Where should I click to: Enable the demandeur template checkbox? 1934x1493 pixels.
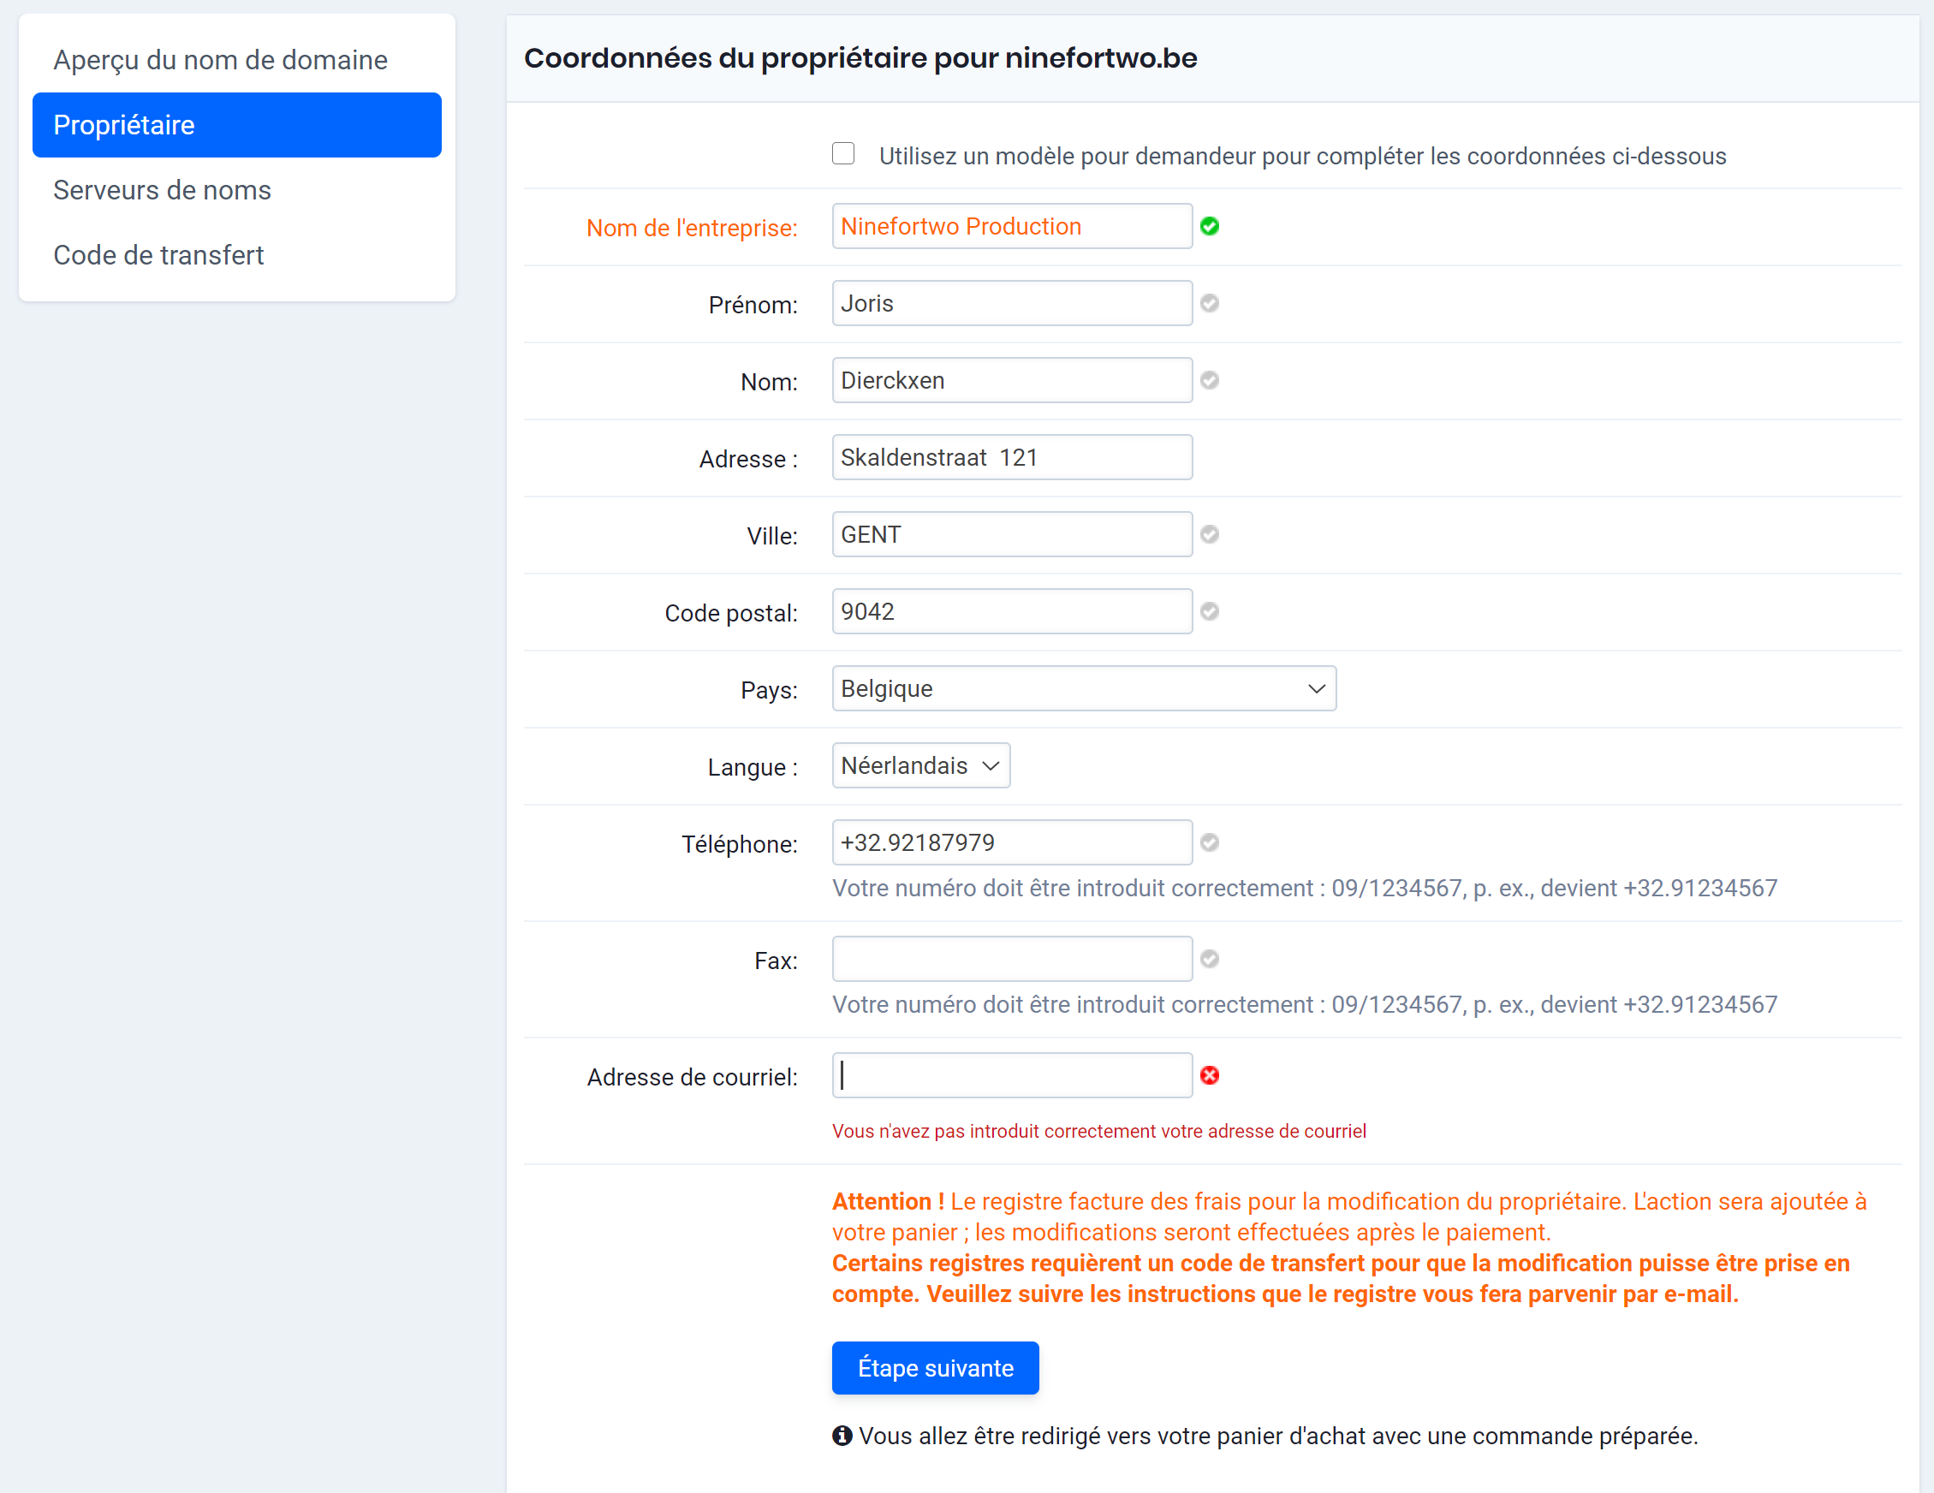tap(842, 153)
